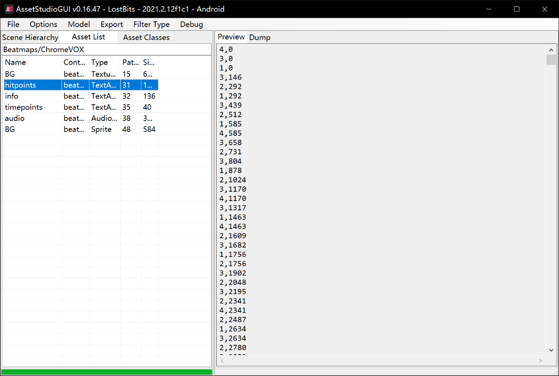This screenshot has width=559, height=376.
Task: Click the size value 136
Action: coord(149,96)
